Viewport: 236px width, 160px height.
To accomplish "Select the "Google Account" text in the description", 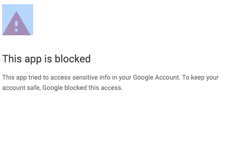I will pyautogui.click(x=157, y=78).
